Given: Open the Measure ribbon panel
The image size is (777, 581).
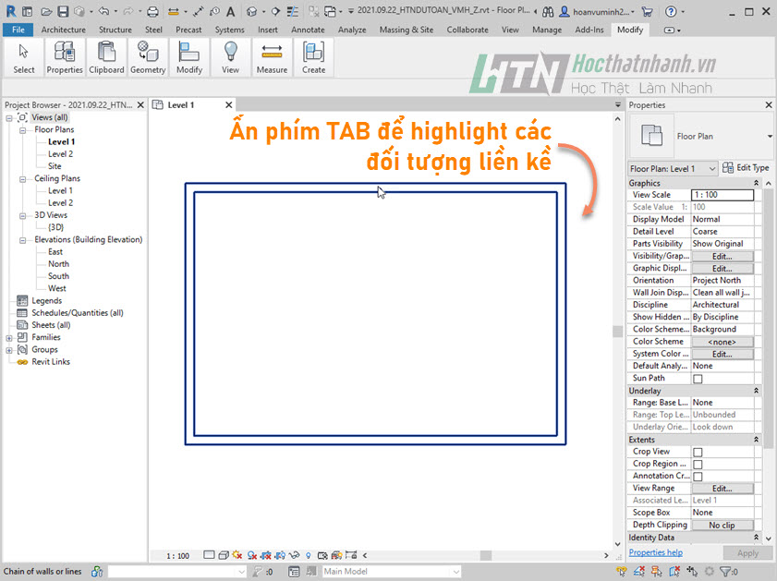Looking at the screenshot, I should [272, 58].
